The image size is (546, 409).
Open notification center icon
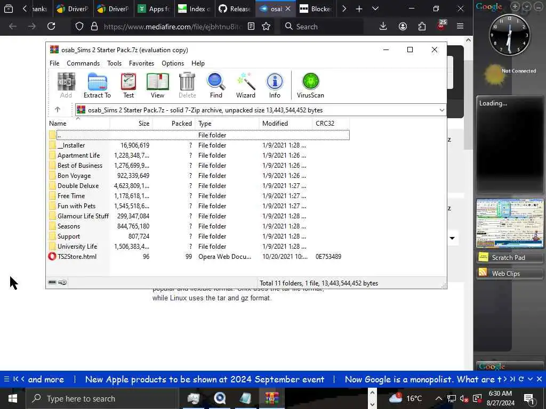point(529,398)
